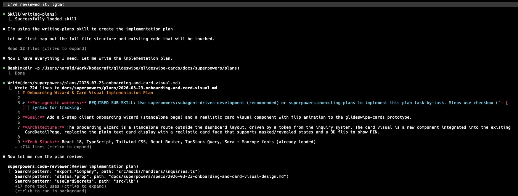Image resolution: width=518 pixels, height=196 pixels.
Task: Click the tree connector beside "Successfully loaded skill"
Action: [11, 19]
